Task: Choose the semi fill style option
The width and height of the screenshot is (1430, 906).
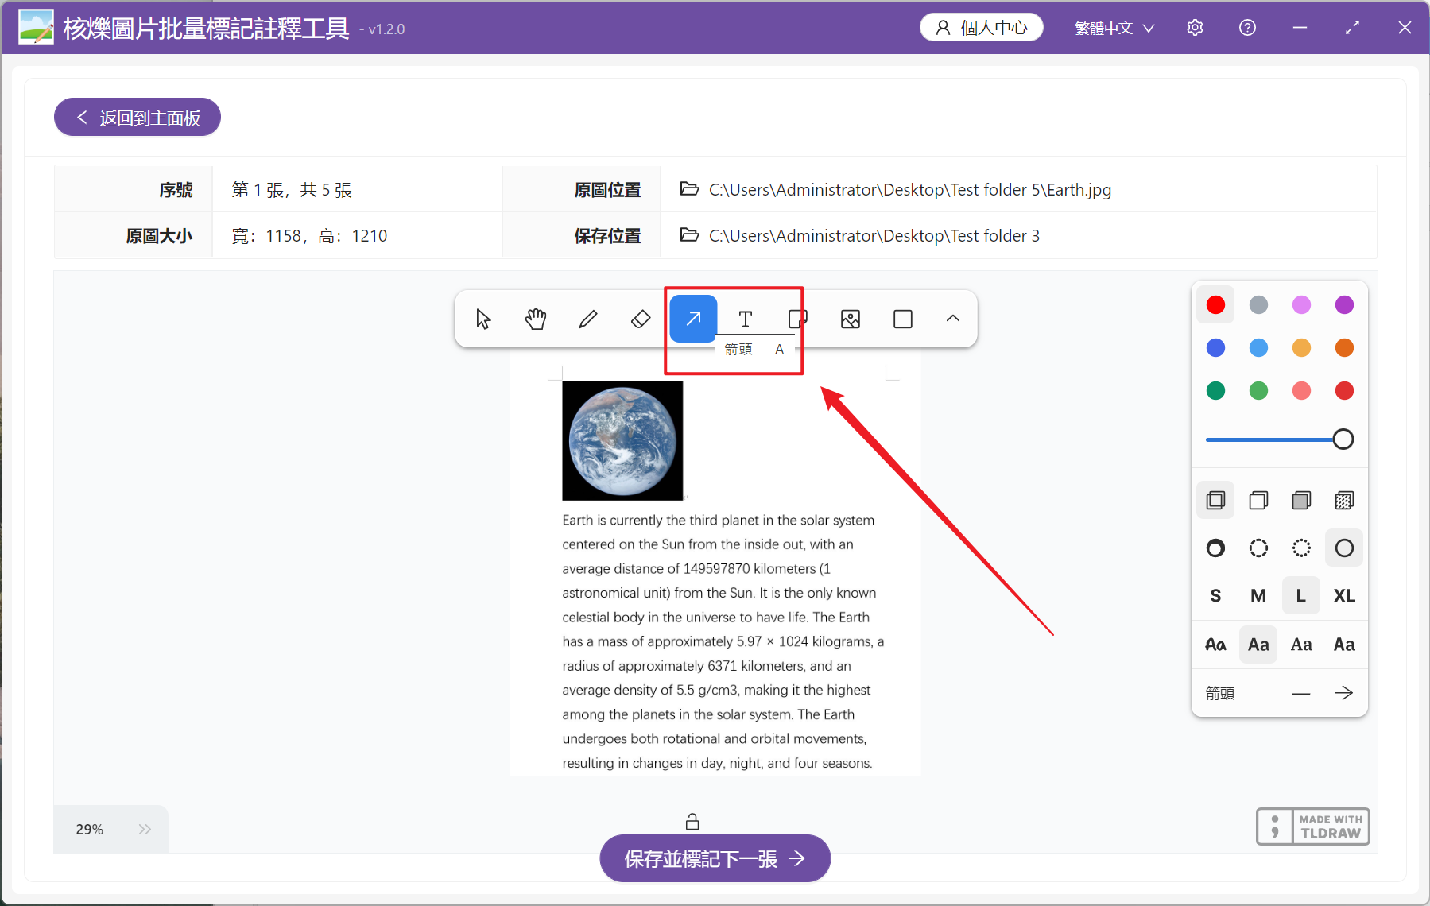Action: 1258,500
